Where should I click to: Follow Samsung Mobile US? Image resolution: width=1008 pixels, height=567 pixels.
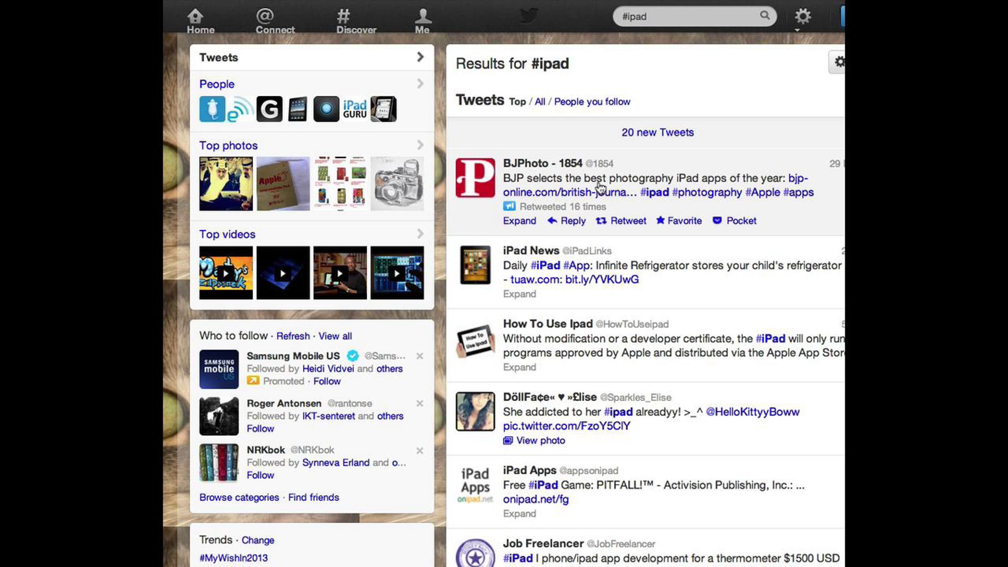coord(327,381)
